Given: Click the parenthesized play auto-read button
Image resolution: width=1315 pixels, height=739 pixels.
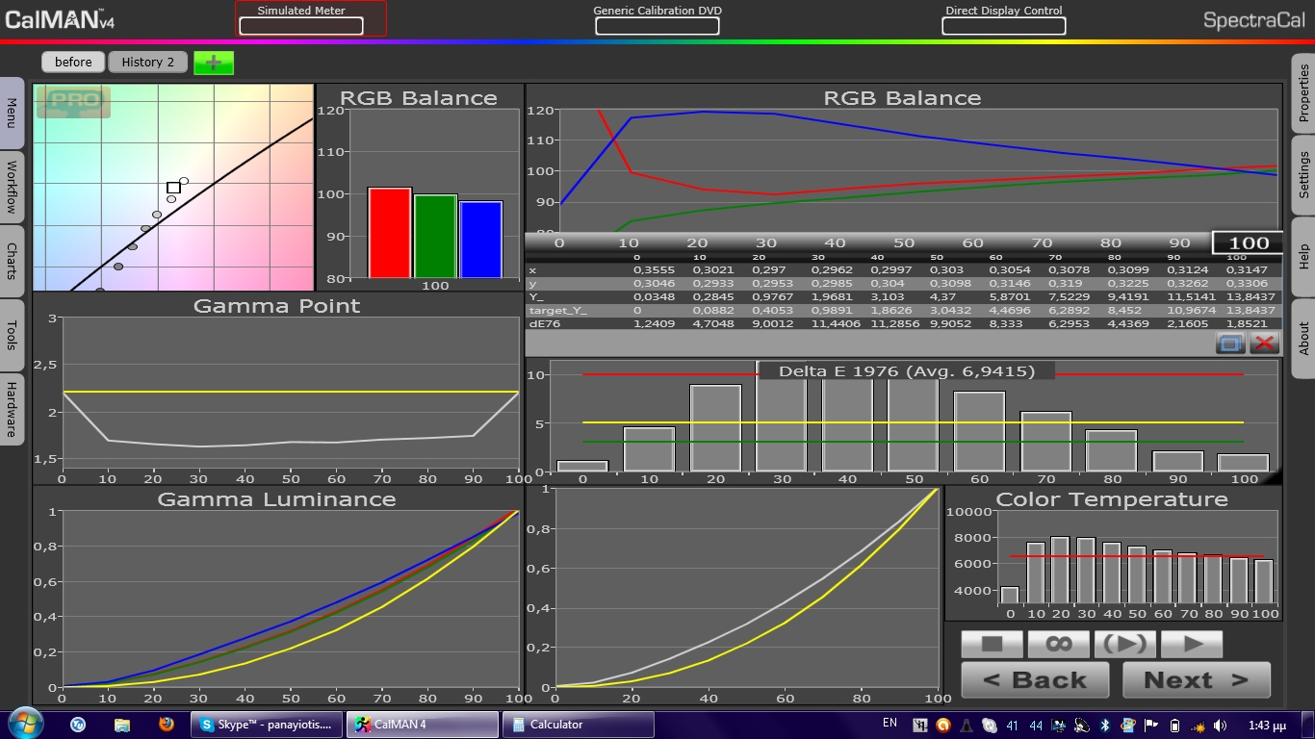Looking at the screenshot, I should 1124,644.
